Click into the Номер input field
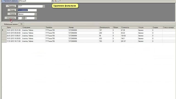Image resolution: width=176 pixels, height=99 pixels. click(x=27, y=10)
